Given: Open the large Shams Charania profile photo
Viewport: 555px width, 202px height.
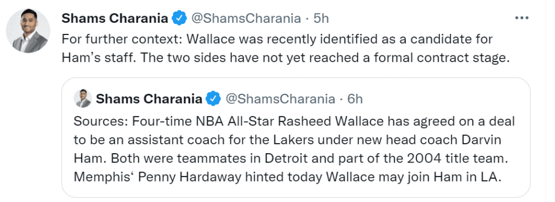Looking at the screenshot, I should (28, 31).
